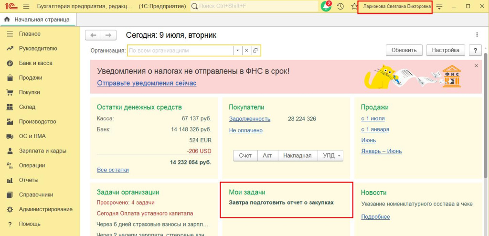Open the three-dot more options menu
The height and width of the screenshot is (236, 489).
477,35
